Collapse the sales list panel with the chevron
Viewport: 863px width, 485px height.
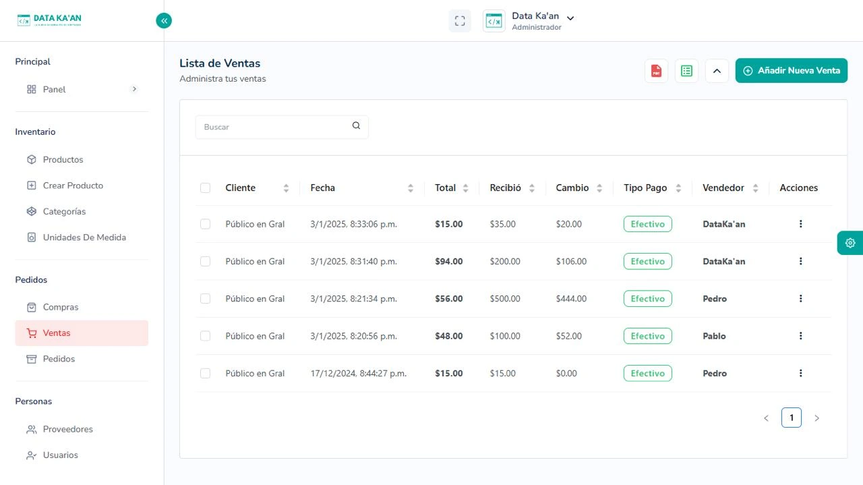(717, 70)
